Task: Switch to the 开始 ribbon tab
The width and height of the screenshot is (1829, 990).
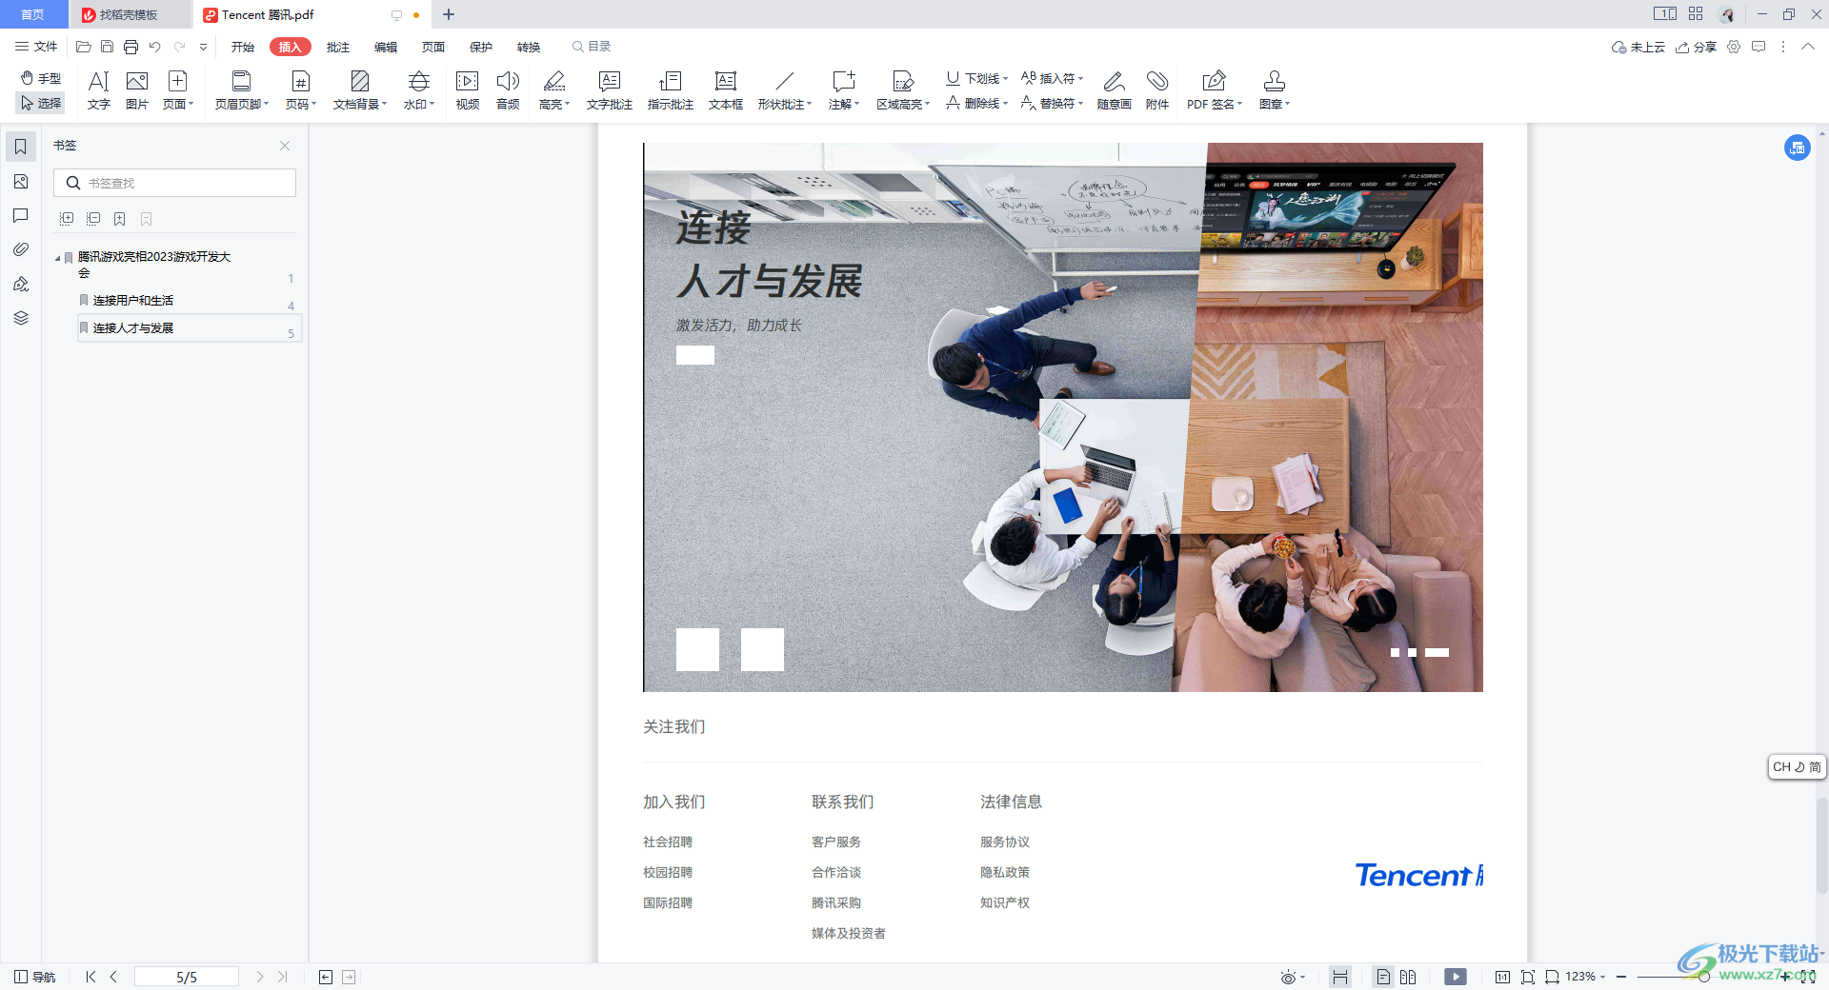Action: coord(243,47)
